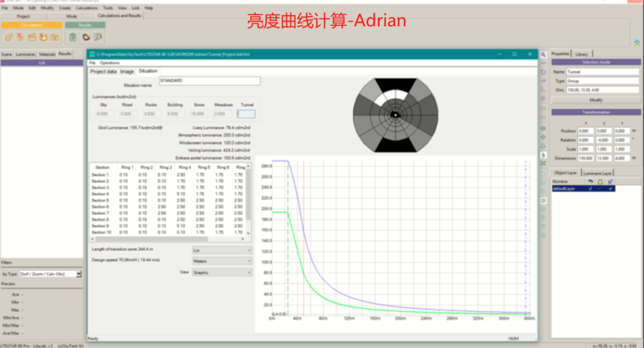Click the Nombre column header
Image resolution: width=644 pixels, height=348 pixels.
569,181
